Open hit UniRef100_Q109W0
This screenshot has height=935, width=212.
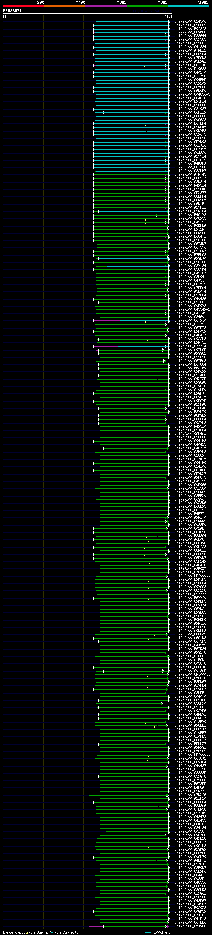pyautogui.click(x=190, y=897)
